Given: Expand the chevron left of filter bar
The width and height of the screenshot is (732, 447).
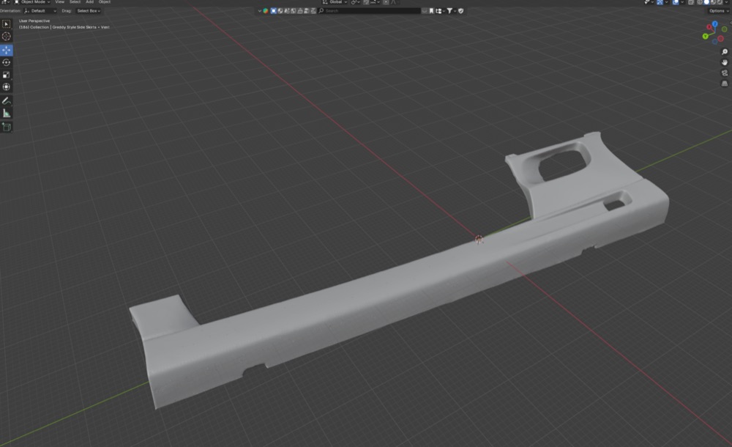Looking at the screenshot, I should pyautogui.click(x=260, y=11).
